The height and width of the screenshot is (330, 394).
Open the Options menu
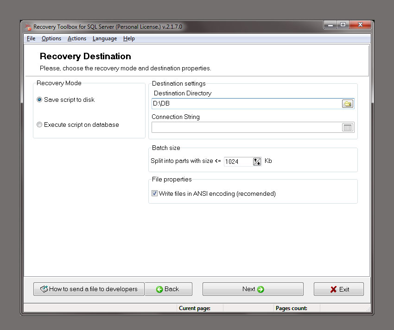(x=51, y=38)
